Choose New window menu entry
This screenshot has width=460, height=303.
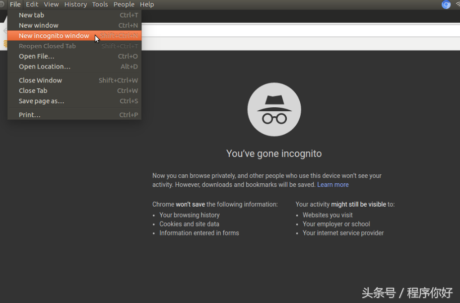point(38,25)
